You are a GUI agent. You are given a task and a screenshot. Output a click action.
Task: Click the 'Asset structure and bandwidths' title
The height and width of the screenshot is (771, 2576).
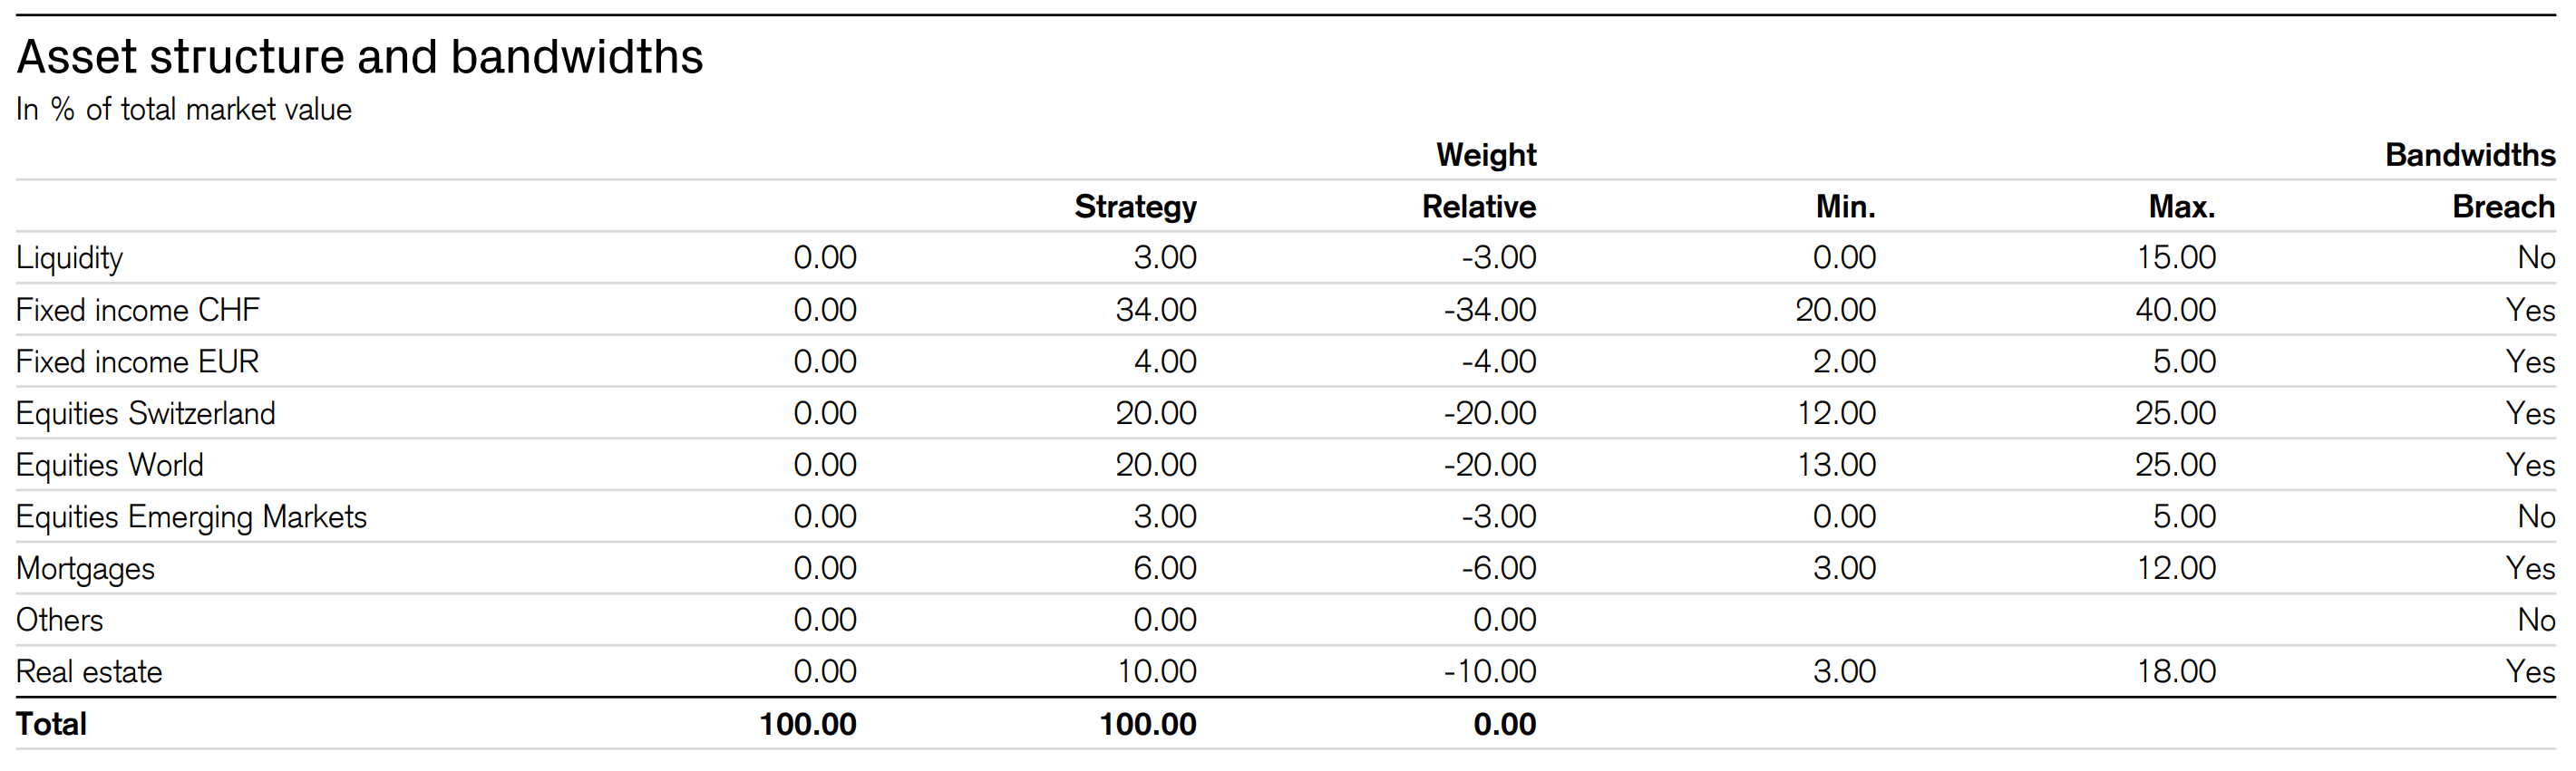click(360, 57)
